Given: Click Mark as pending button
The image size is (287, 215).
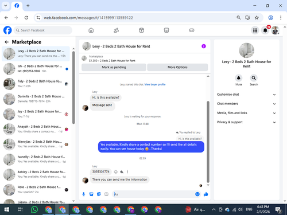Looking at the screenshot, I should point(114,67).
